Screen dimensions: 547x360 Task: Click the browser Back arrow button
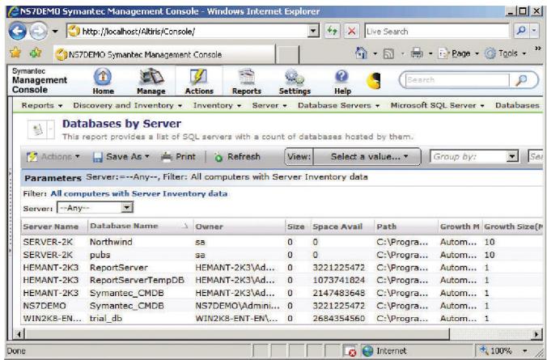tap(18, 32)
